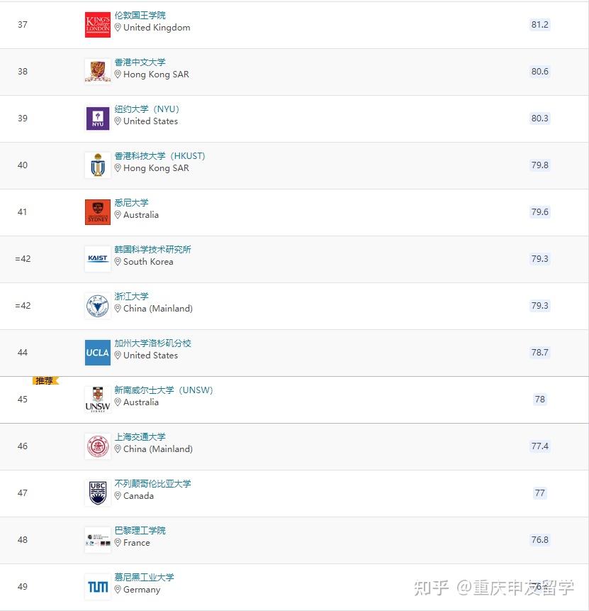Image resolution: width=589 pixels, height=611 pixels.
Task: Click the King's College London logo
Action: click(x=97, y=24)
